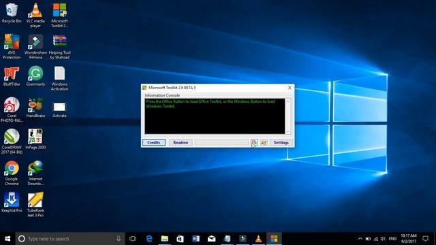Open the Windows Start menu

click(7, 239)
